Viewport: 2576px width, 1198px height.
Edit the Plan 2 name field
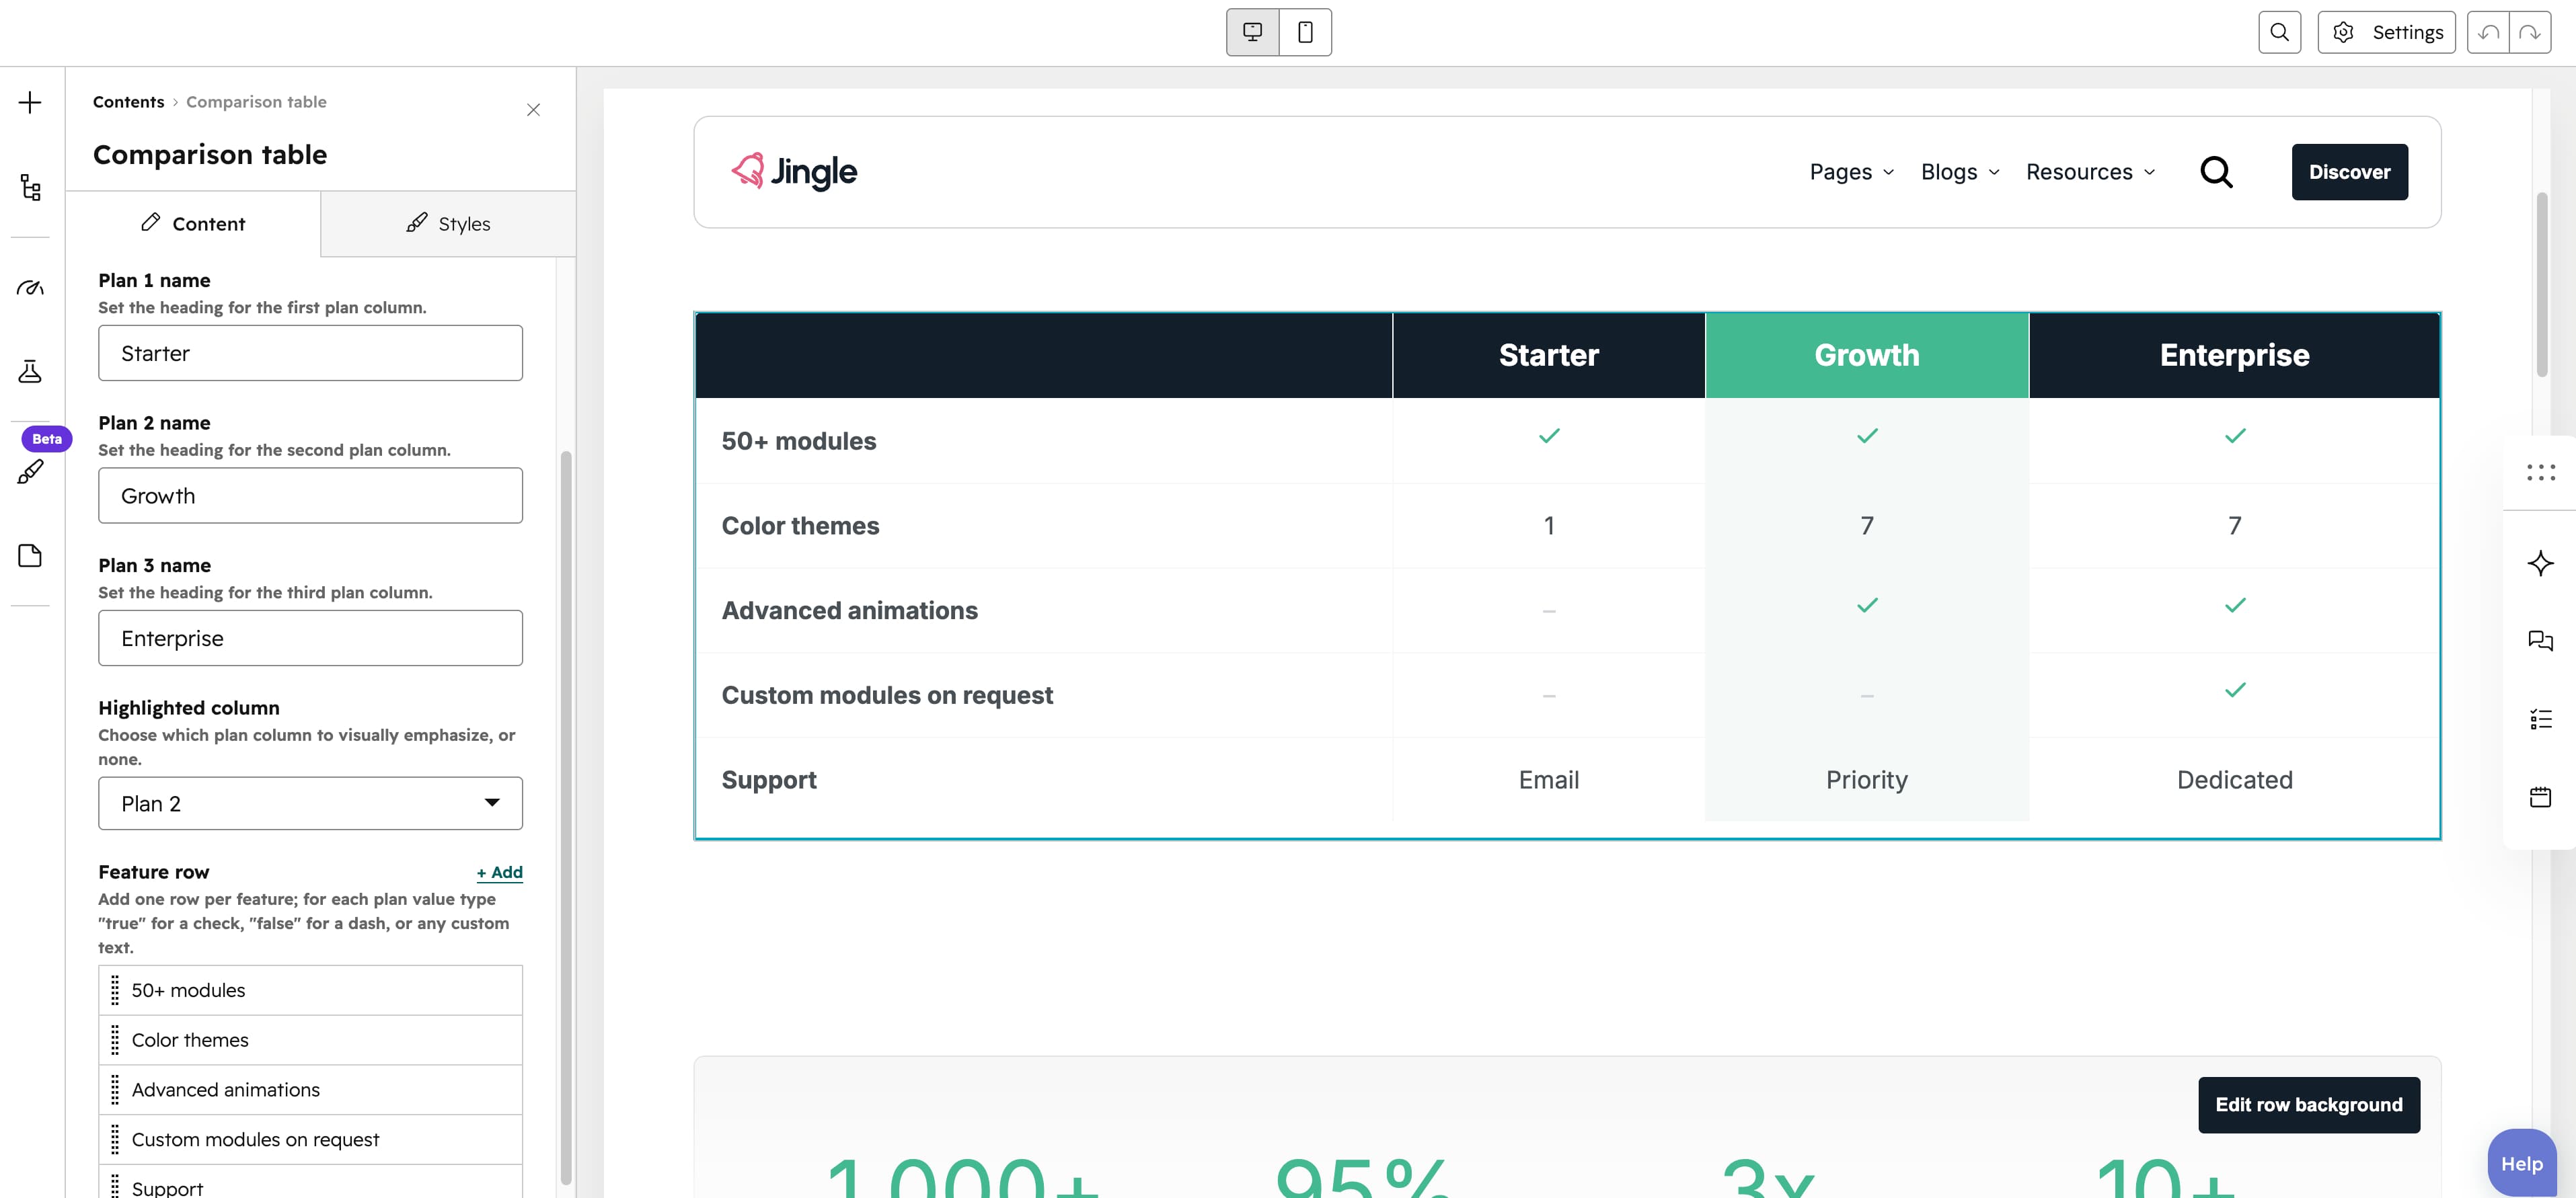click(x=310, y=495)
